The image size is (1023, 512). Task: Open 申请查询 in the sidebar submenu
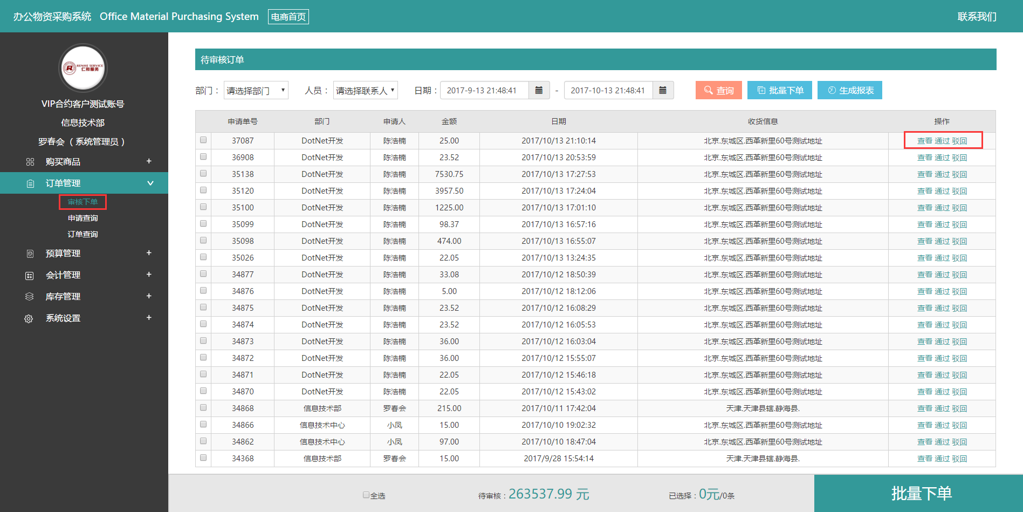tap(83, 219)
